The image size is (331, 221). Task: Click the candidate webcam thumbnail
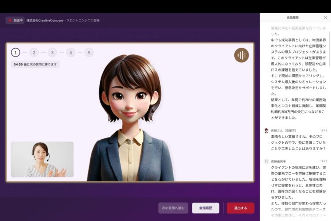42,159
